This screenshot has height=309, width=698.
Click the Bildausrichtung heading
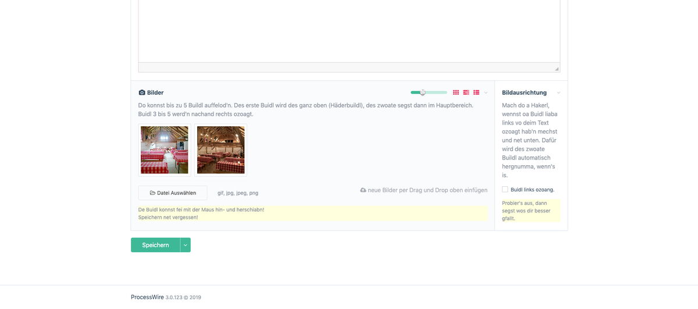click(524, 93)
